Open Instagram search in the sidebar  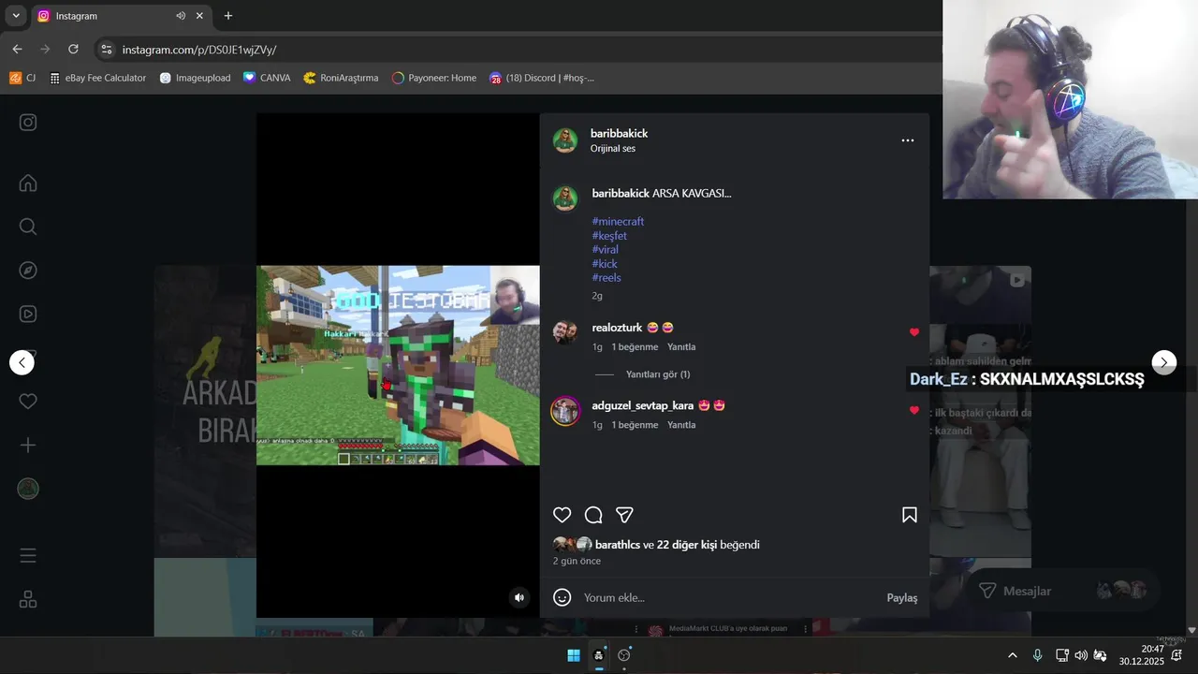[x=28, y=227]
